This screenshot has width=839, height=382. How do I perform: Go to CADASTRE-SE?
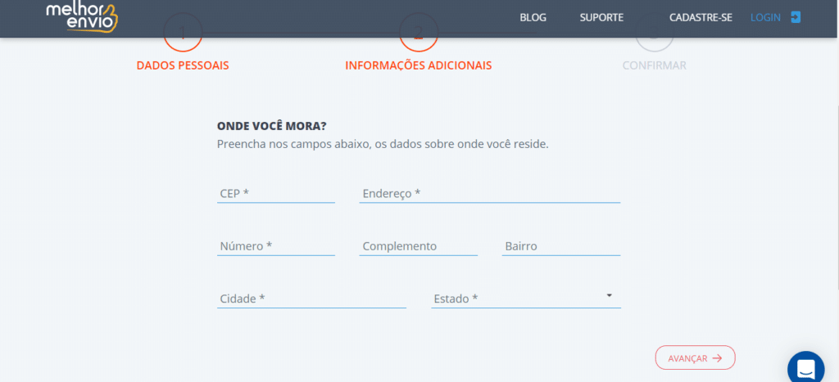pos(701,18)
